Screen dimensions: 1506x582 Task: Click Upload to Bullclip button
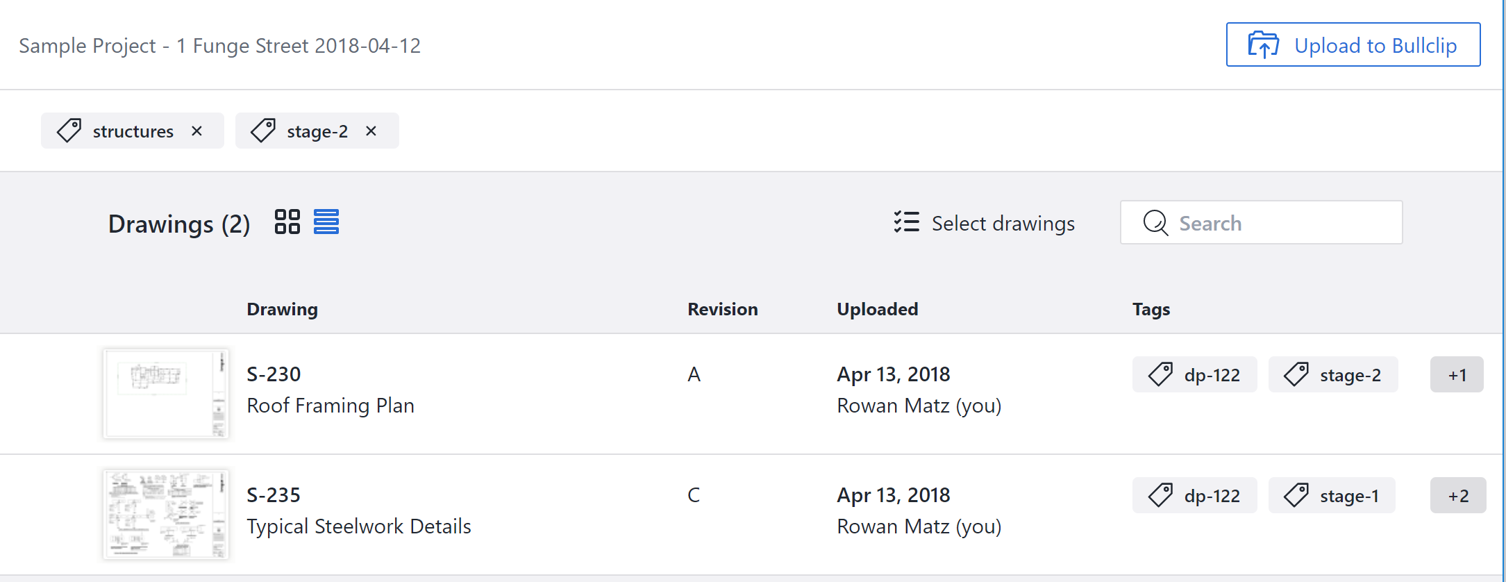coord(1353,45)
